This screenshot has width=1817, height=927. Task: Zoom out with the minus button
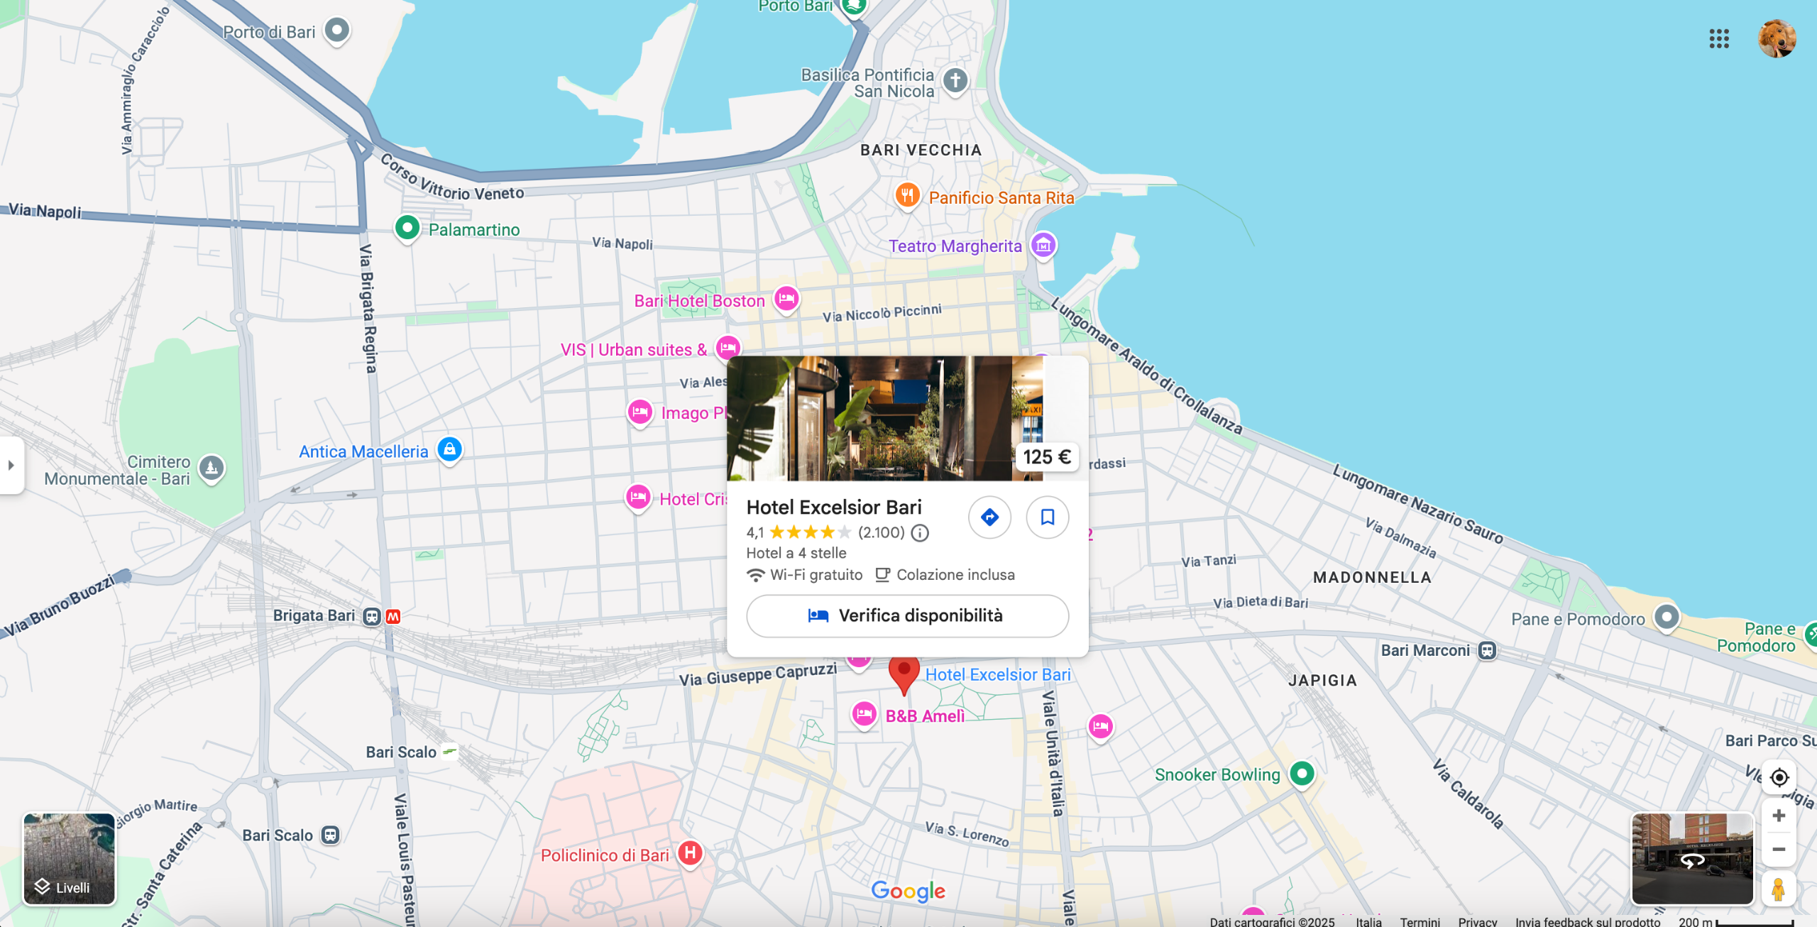coord(1779,850)
